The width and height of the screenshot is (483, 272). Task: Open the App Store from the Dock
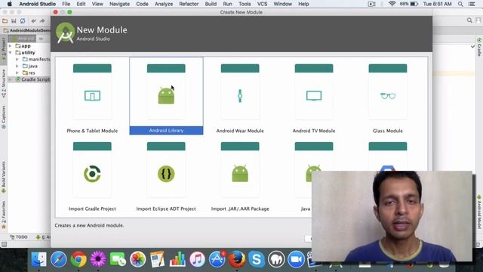point(217,259)
